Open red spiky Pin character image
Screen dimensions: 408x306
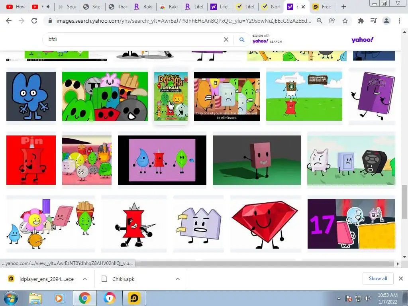click(x=134, y=224)
